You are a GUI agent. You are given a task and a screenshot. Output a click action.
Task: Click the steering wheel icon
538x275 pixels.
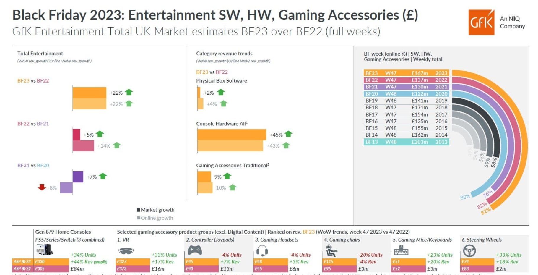tap(469, 251)
